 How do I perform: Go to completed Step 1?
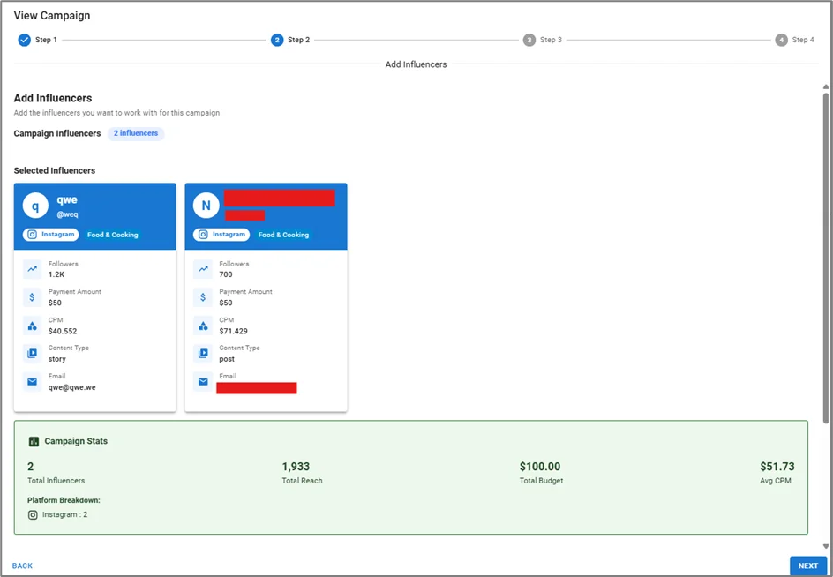pos(25,40)
